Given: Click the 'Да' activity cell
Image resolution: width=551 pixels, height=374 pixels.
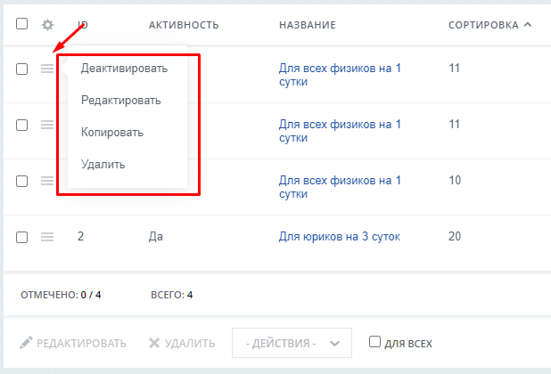Looking at the screenshot, I should [x=156, y=237].
